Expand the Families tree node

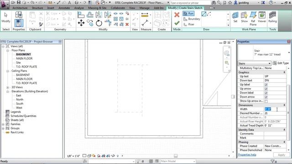[3, 124]
